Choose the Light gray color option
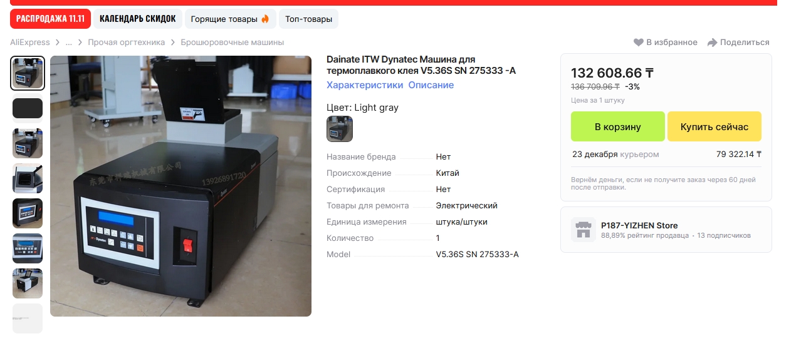 click(340, 129)
